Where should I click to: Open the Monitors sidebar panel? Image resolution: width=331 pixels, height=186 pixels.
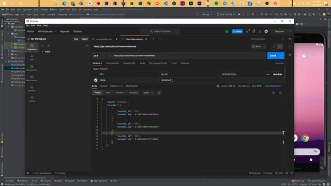32,88
